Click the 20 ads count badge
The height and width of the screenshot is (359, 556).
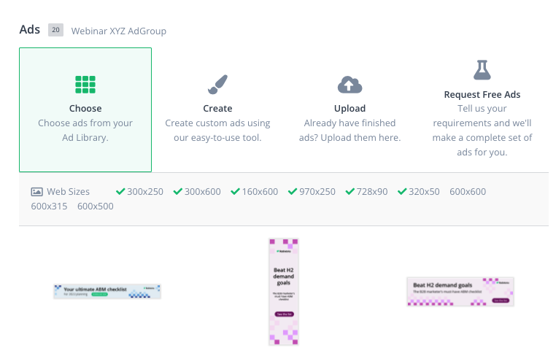pyautogui.click(x=55, y=30)
